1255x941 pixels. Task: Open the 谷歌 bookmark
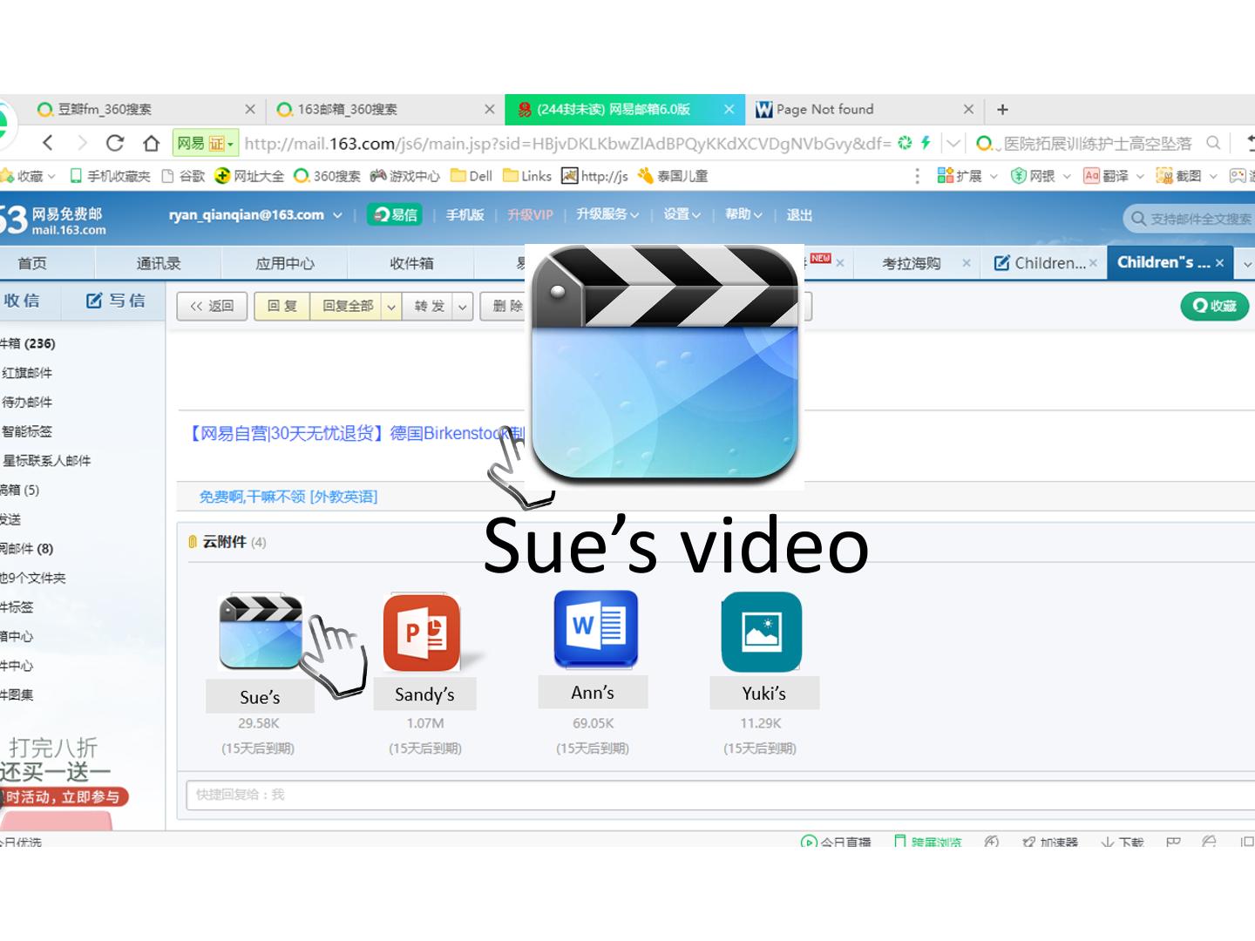183,176
